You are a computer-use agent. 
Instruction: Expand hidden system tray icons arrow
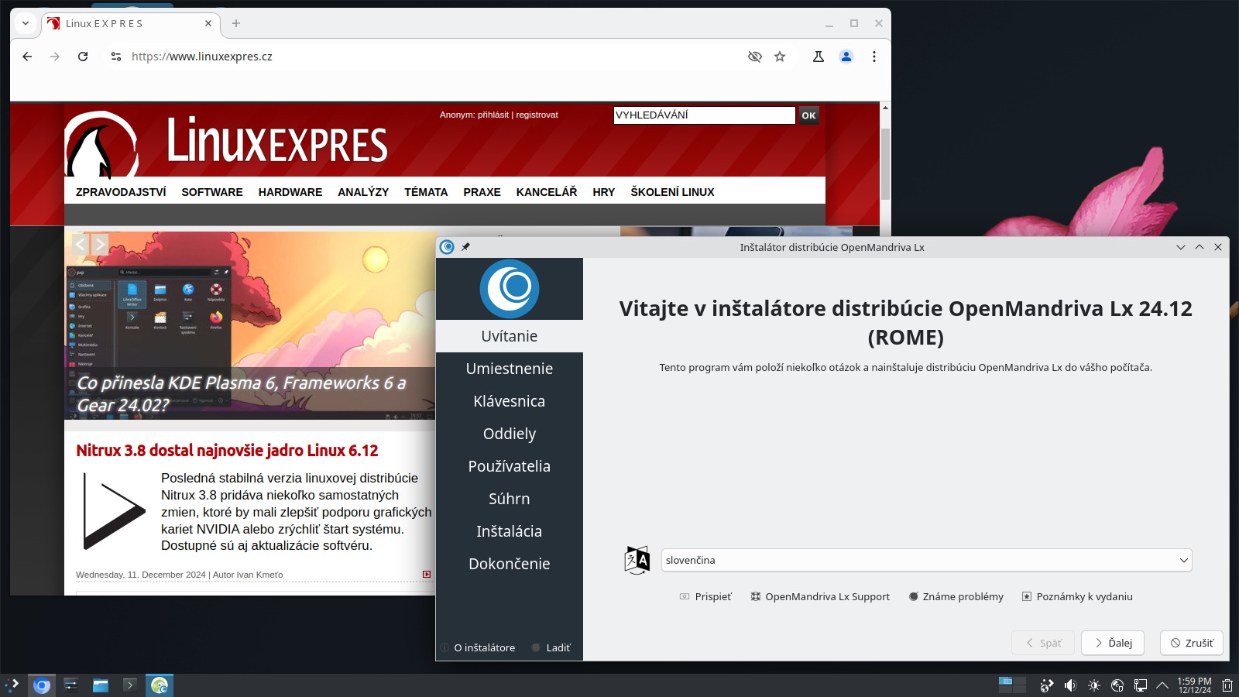[1162, 685]
